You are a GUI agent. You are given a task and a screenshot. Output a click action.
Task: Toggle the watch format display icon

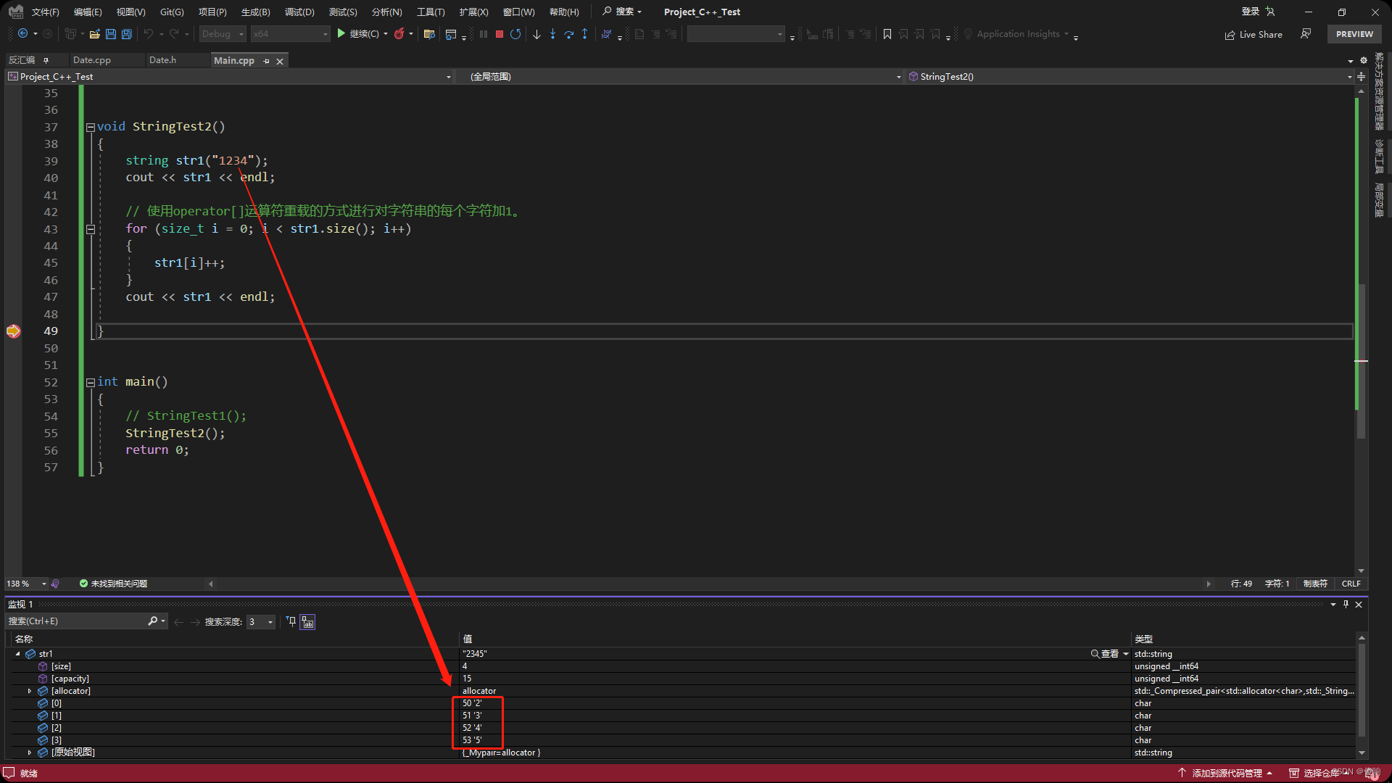[x=308, y=622]
